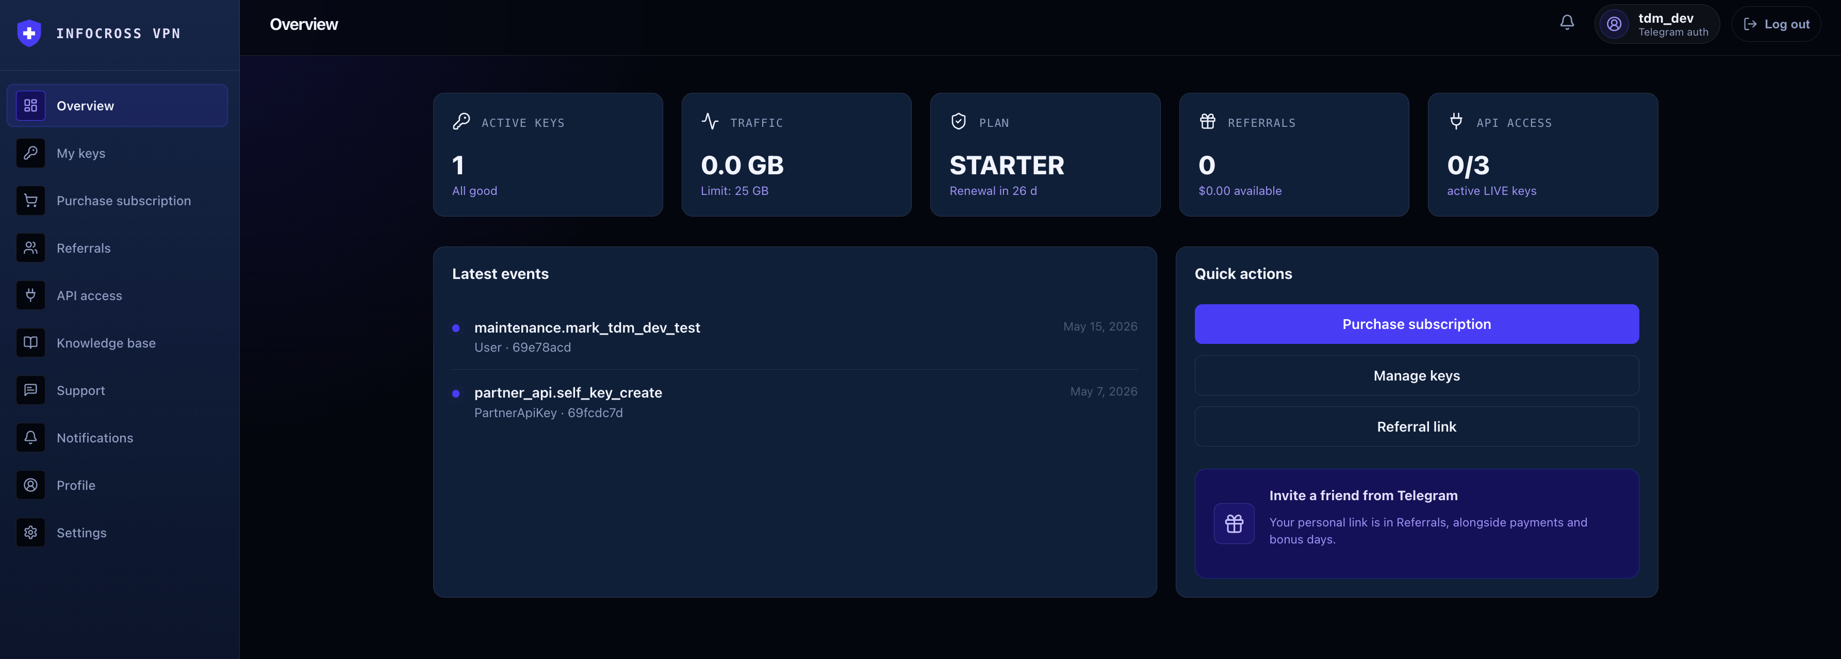Open Purchase subscription in the sidebar

117,201
